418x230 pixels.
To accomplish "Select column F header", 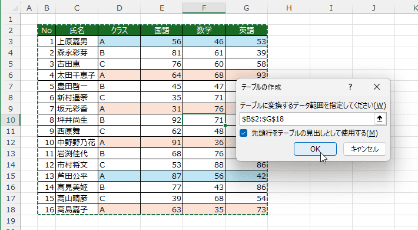I will click(204, 8).
